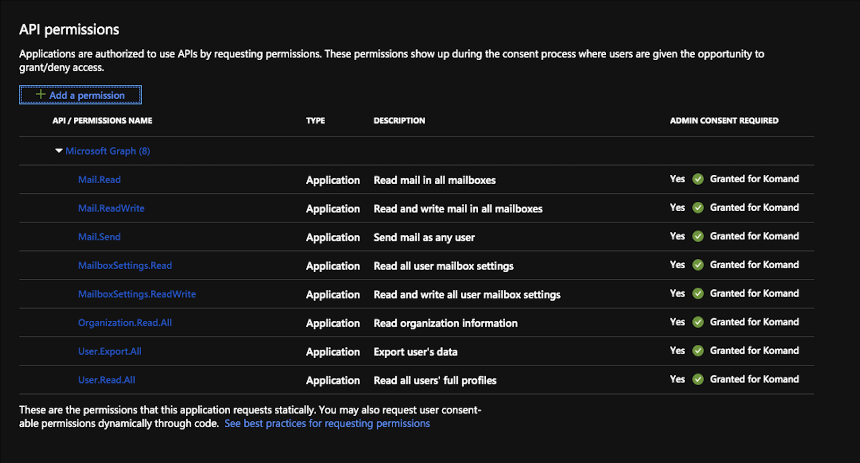Click the DESCRIPTION column header
The width and height of the screenshot is (860, 463).
coord(399,120)
